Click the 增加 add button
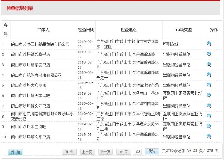 [15, 152]
